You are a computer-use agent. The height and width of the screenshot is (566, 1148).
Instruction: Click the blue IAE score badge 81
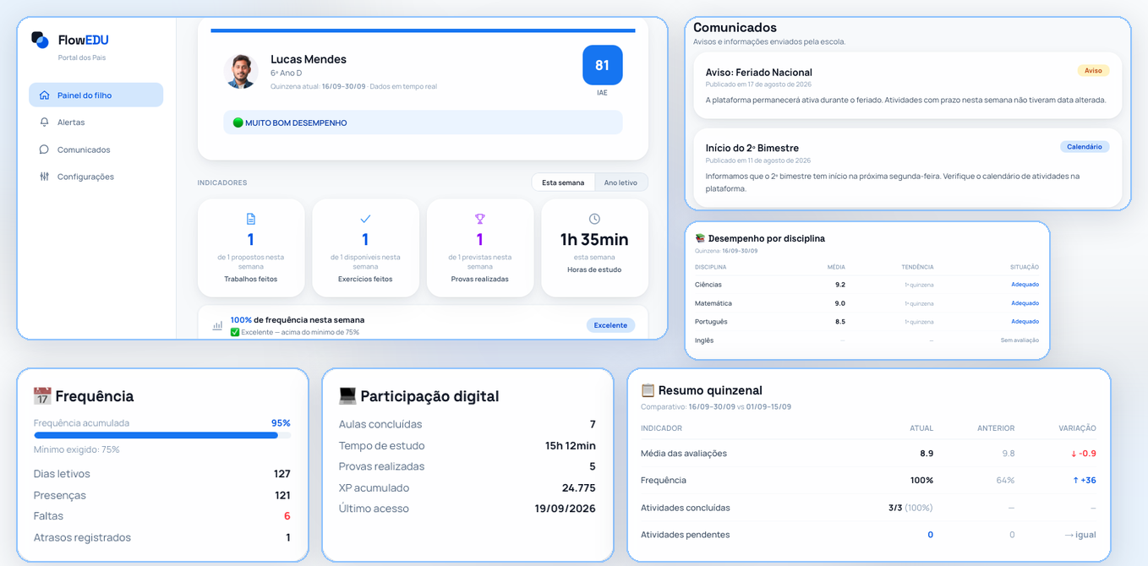(x=603, y=65)
